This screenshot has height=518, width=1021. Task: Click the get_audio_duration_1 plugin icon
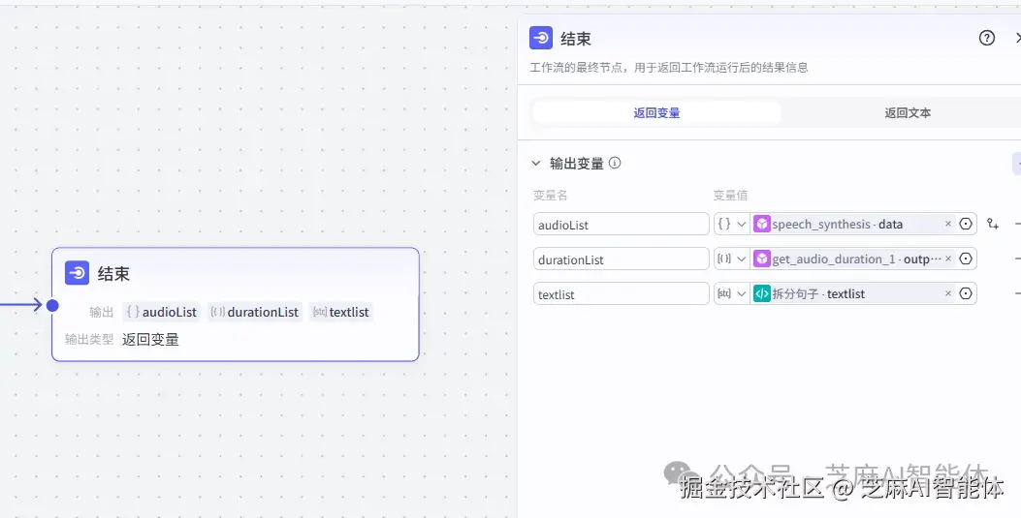tap(761, 259)
